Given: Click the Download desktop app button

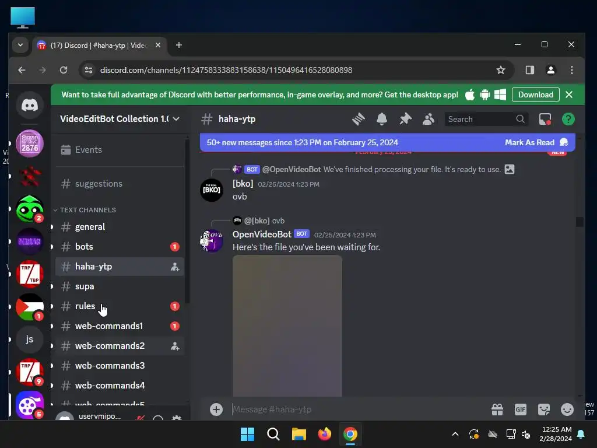Looking at the screenshot, I should click(535, 95).
